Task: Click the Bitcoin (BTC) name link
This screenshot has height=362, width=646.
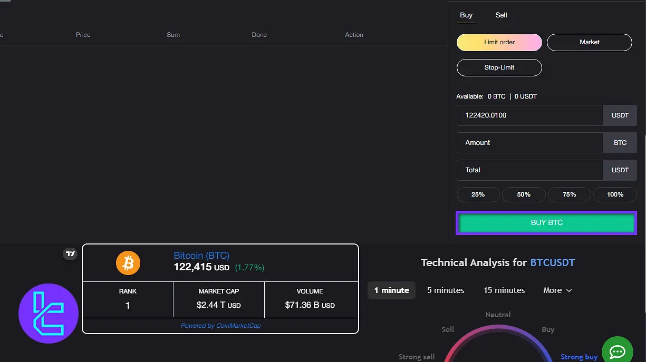Action: click(201, 255)
